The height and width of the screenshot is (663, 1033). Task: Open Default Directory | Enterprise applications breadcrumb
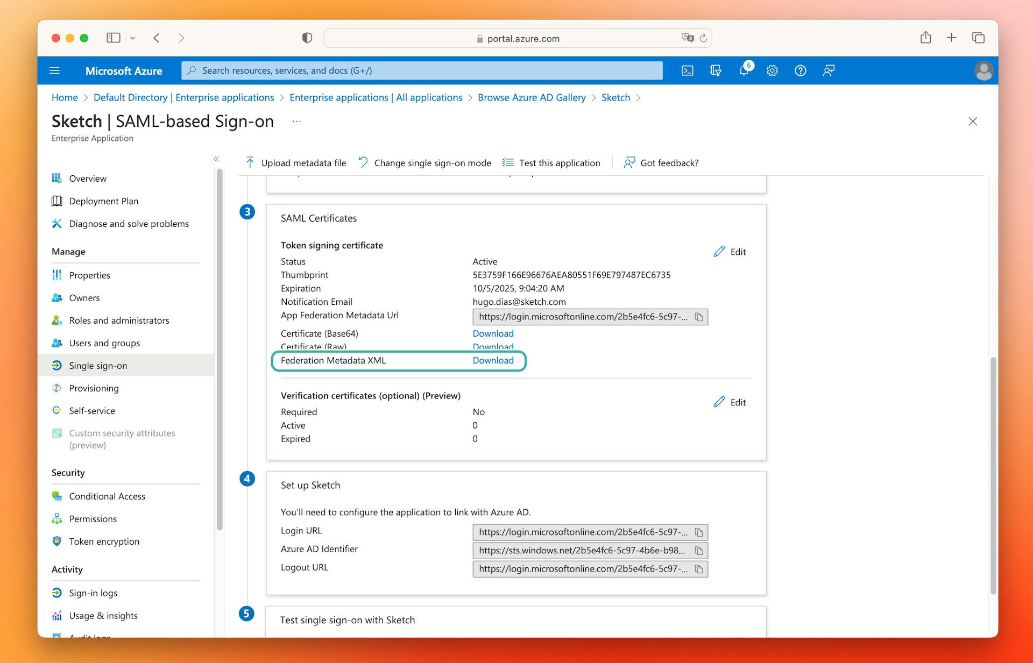click(x=184, y=97)
